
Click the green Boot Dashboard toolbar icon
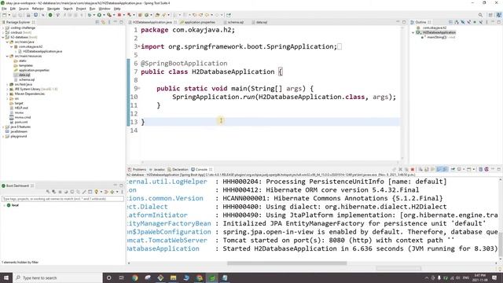coord(50,15)
